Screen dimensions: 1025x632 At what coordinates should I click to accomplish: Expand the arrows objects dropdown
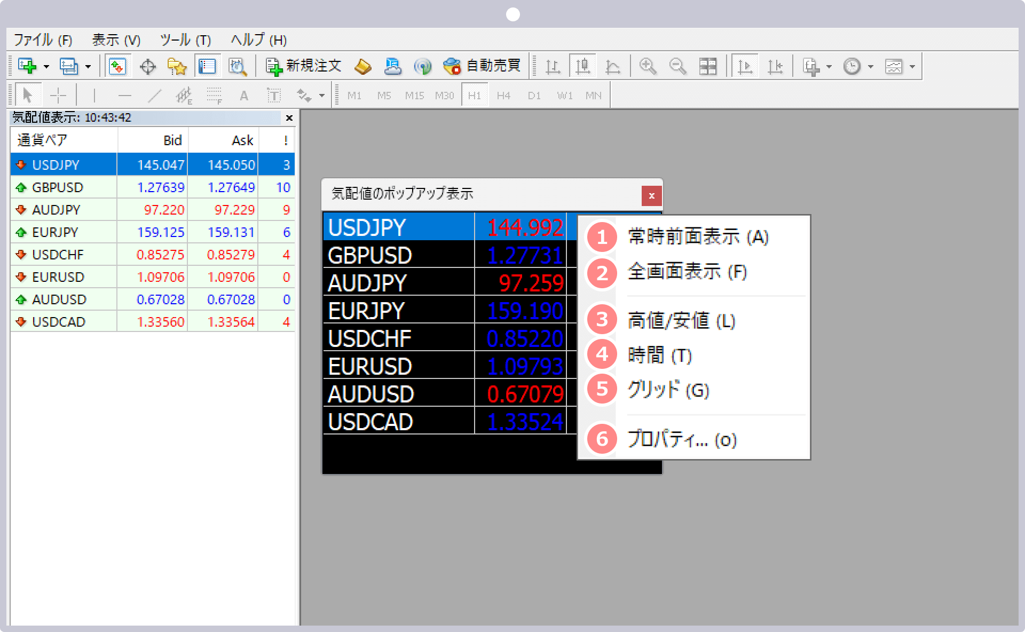[x=322, y=96]
